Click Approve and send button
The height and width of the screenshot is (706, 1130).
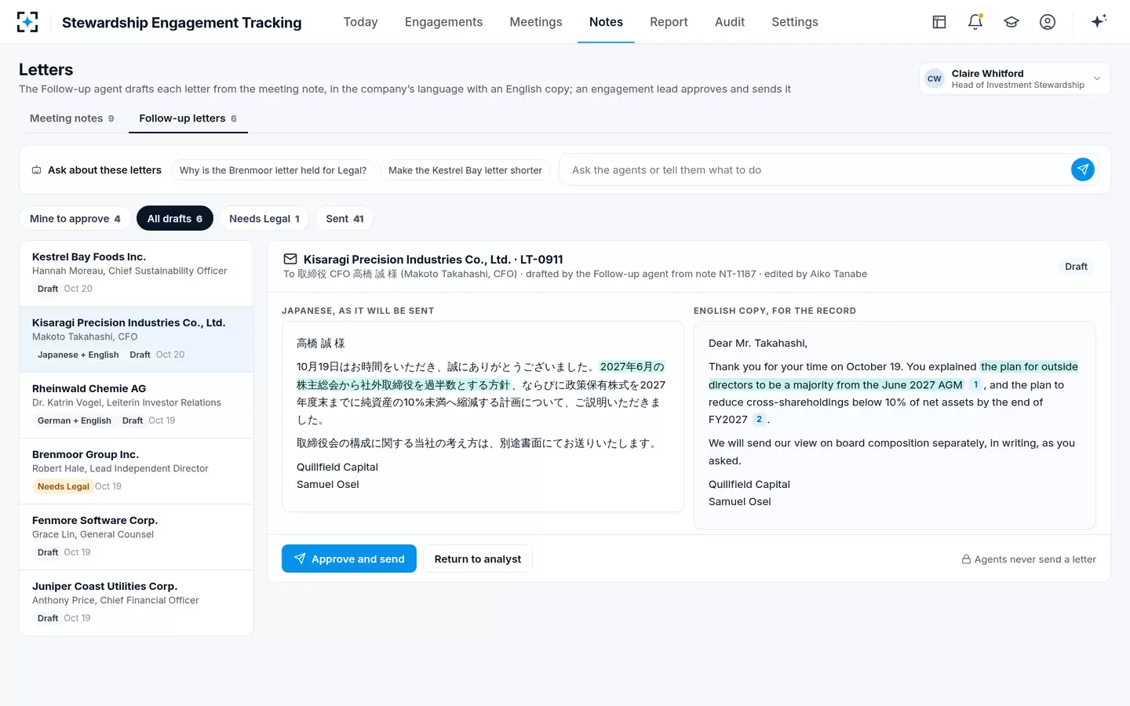click(x=349, y=559)
